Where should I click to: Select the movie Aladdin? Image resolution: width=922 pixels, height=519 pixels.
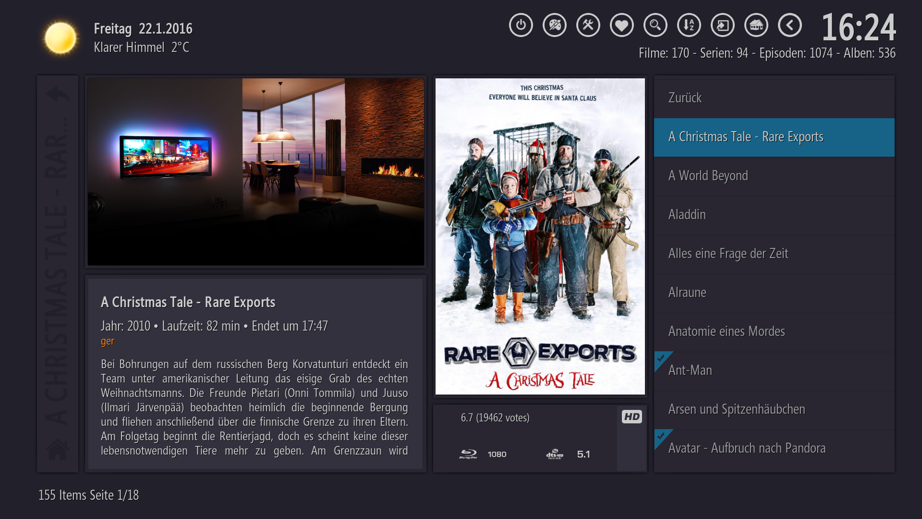tap(774, 215)
